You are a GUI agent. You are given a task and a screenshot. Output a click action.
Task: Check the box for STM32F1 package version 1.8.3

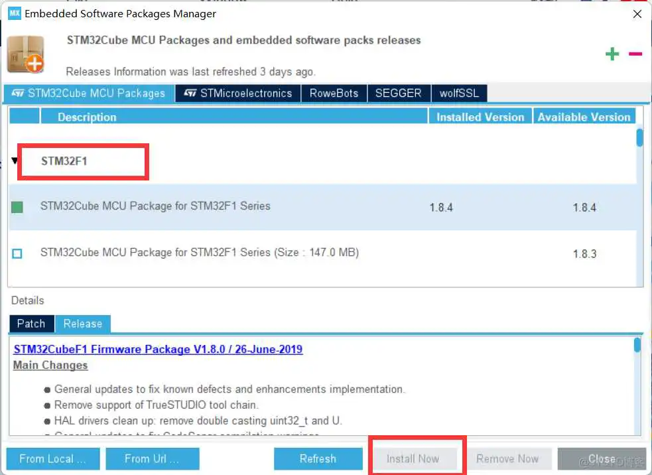pos(17,253)
